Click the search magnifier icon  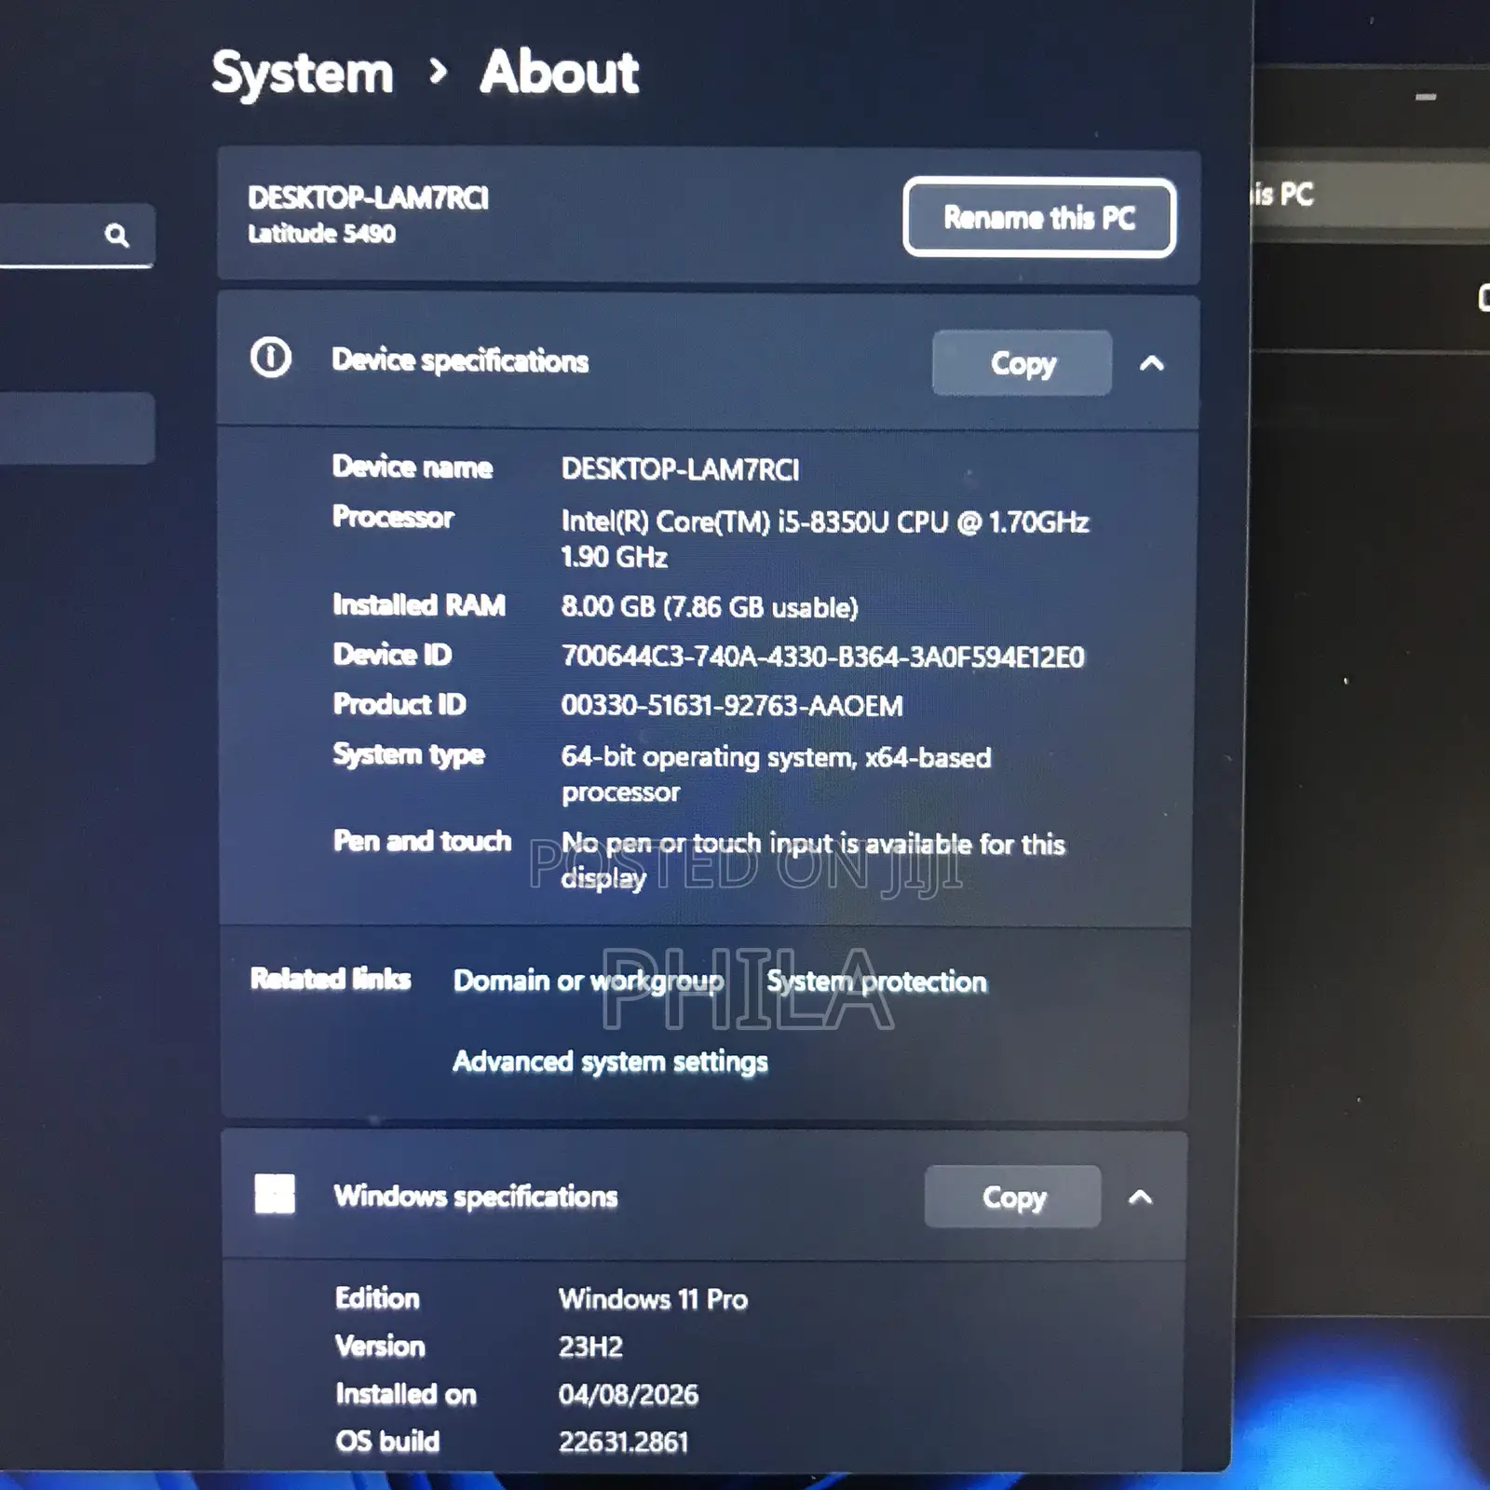116,235
